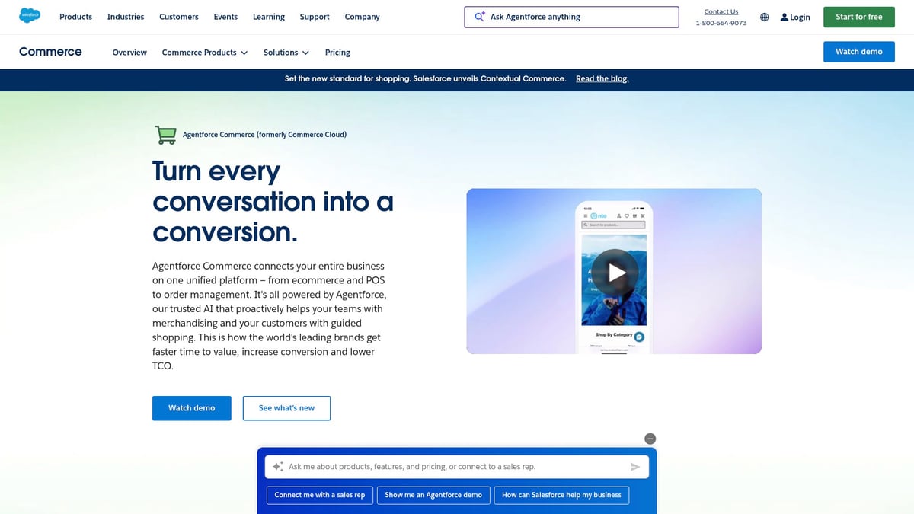Click the sparkle icon in chat box
This screenshot has height=514, width=914.
point(278,467)
